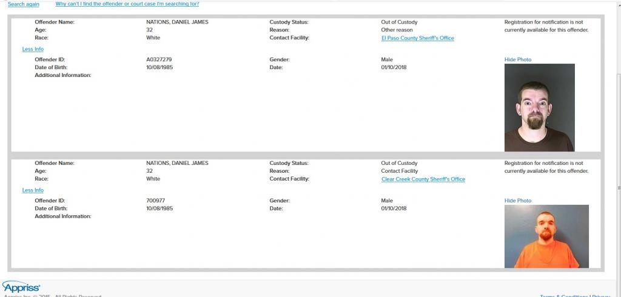This screenshot has width=621, height=297.
Task: Click the second record's Offender Name value
Action: click(177, 163)
